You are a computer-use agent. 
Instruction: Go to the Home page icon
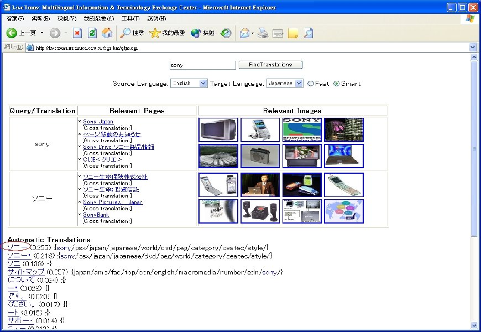[x=107, y=33]
